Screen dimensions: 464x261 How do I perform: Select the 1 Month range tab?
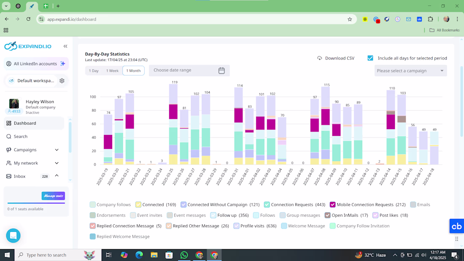[x=133, y=71]
